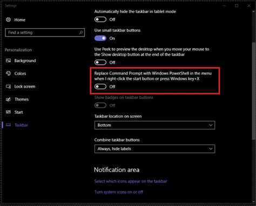Open Background via its picture icon
Screen dimensions: 256x206
coord(8,61)
